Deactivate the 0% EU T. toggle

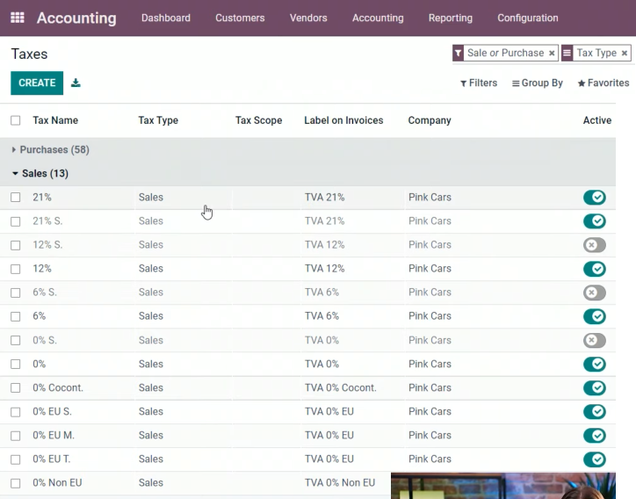point(595,459)
